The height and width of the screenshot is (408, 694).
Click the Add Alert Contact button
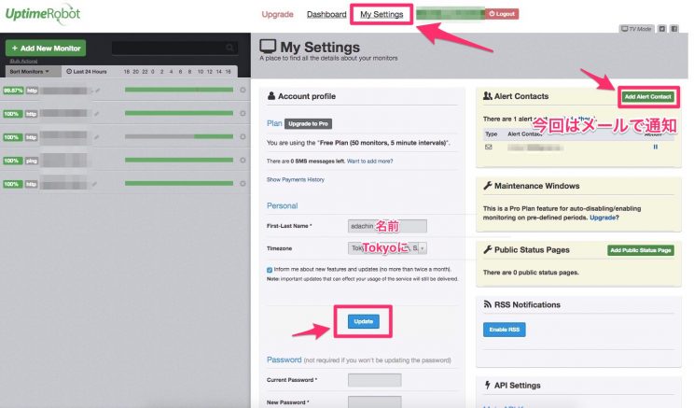click(648, 96)
